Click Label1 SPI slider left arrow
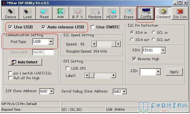190x114 pixels. tap(87, 75)
